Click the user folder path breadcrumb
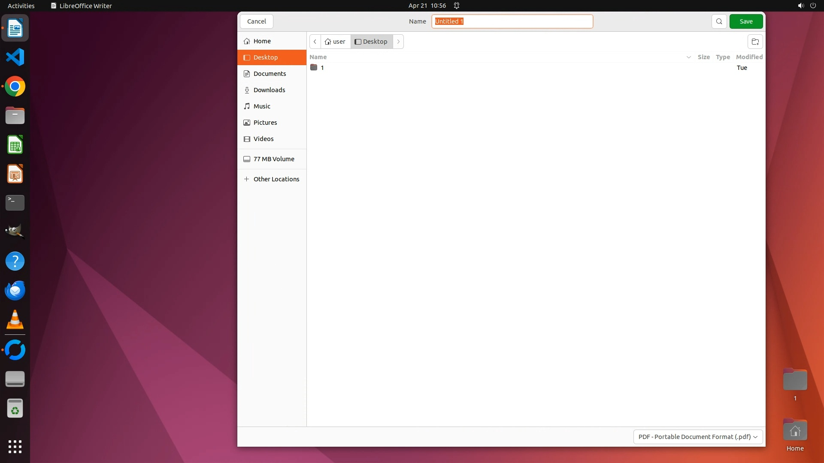This screenshot has width=824, height=463. (x=335, y=42)
